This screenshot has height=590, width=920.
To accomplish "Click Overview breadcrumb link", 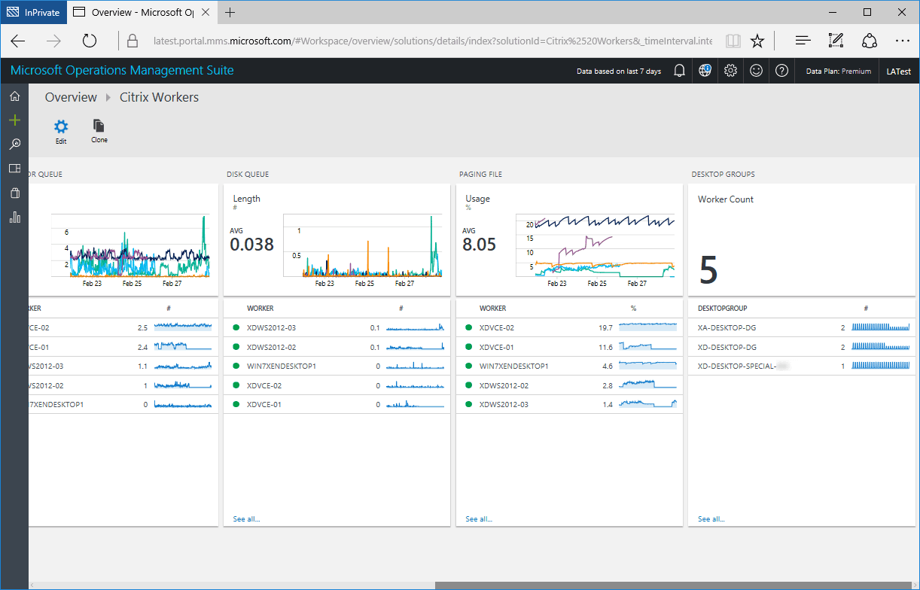I will click(x=71, y=97).
